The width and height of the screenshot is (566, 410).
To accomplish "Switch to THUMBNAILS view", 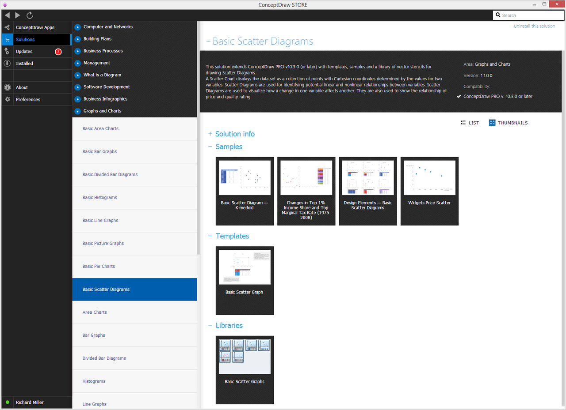I will [509, 123].
